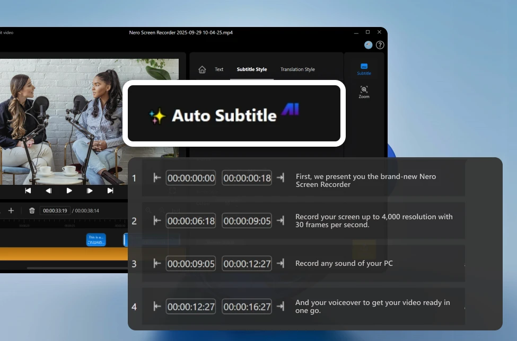Click the Auto Subtitle AI button
517x341 pixels.
tap(234, 113)
